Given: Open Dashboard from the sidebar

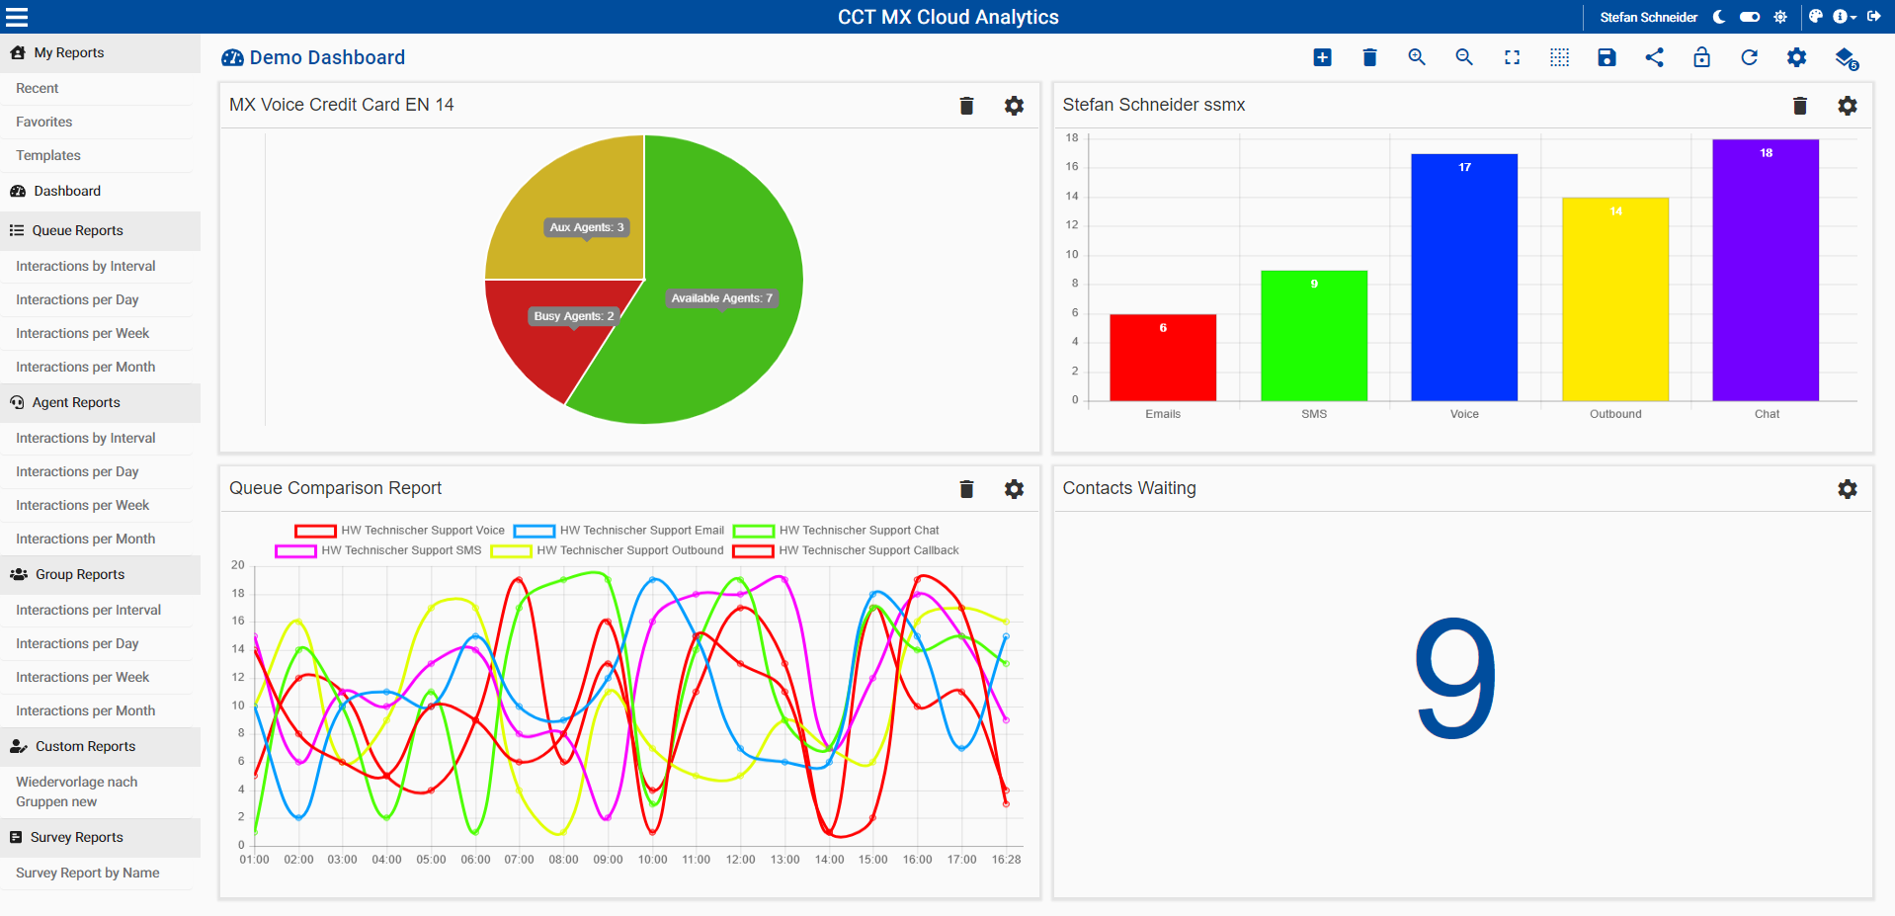Looking at the screenshot, I should [x=66, y=191].
